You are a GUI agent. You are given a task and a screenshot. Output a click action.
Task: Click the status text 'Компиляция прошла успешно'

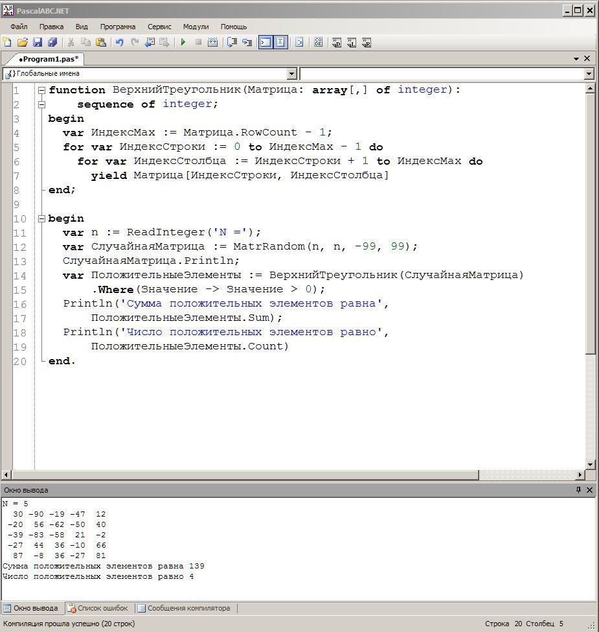tap(69, 624)
